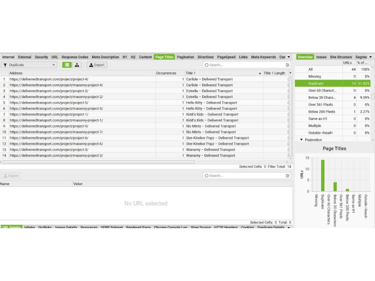Screen dimensions: 375x281
Task: Open the HTTP Headers bottom tab
Action: [x=226, y=227]
